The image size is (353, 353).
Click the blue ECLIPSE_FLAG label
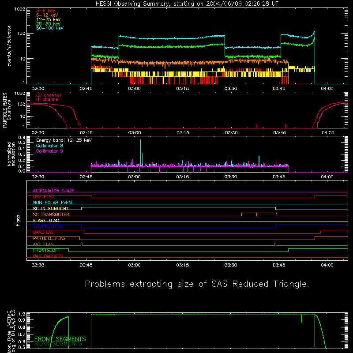click(48, 226)
